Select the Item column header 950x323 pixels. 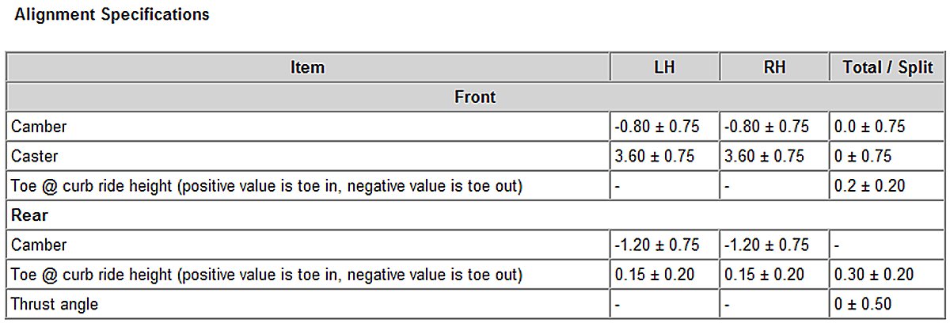[x=307, y=67]
